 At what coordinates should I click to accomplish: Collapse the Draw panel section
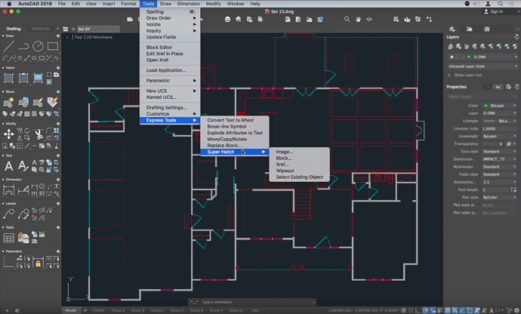(3, 36)
